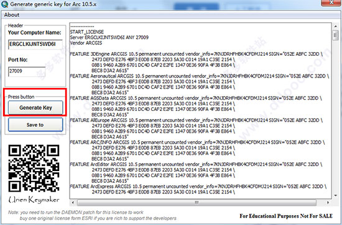
Task: Click the vertical scrollbar thumb
Action: coord(335,35)
